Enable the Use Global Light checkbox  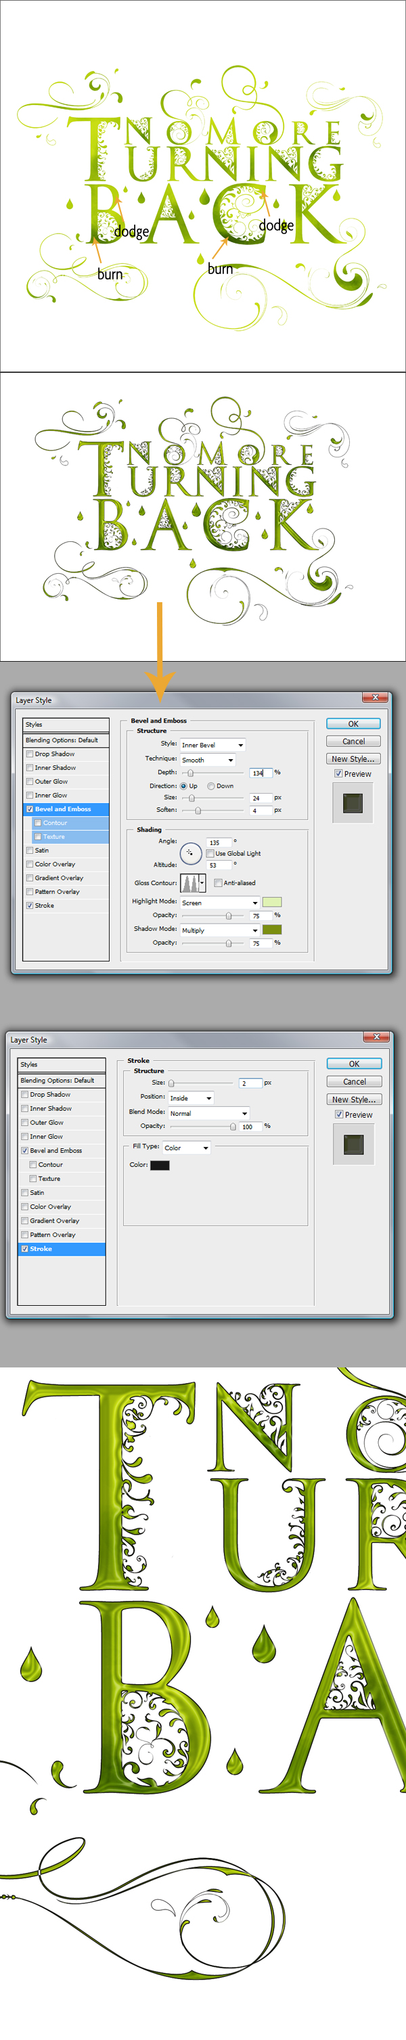210,854
